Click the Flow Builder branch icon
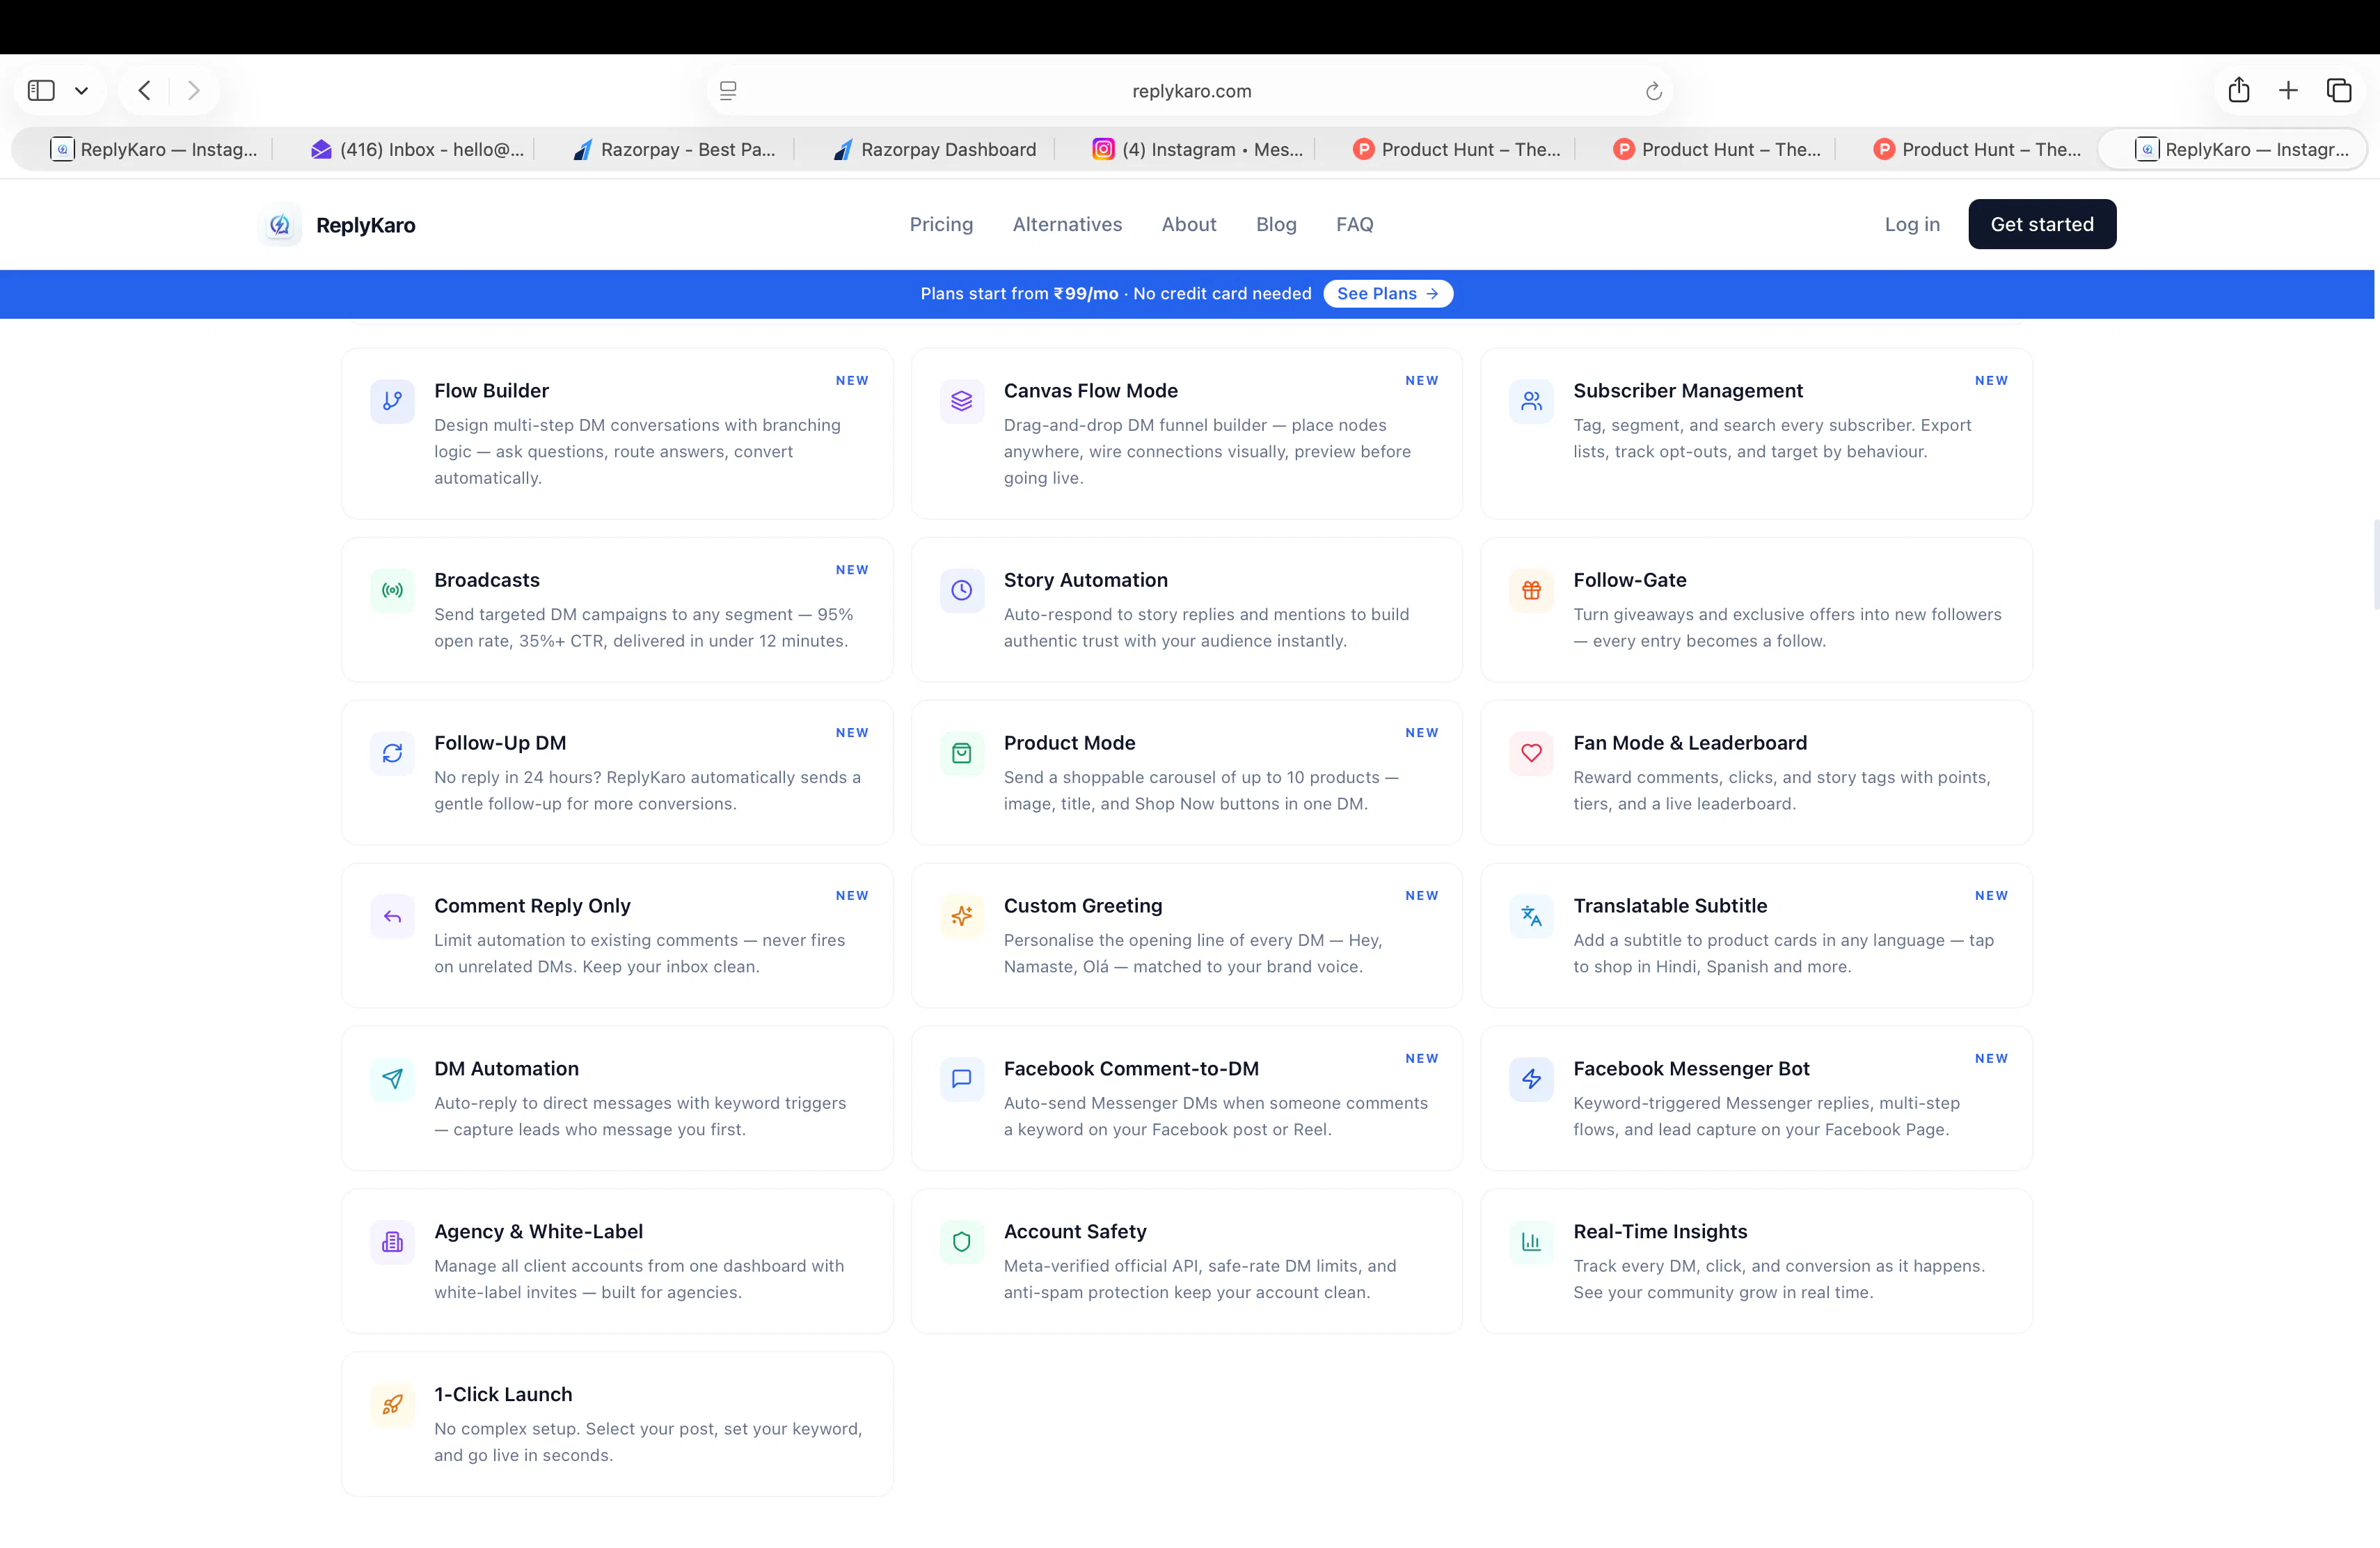Image resolution: width=2380 pixels, height=1548 pixels. coord(392,401)
